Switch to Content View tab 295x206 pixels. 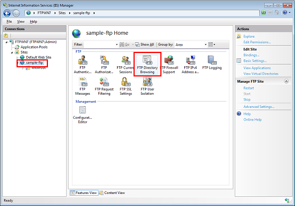point(112,193)
